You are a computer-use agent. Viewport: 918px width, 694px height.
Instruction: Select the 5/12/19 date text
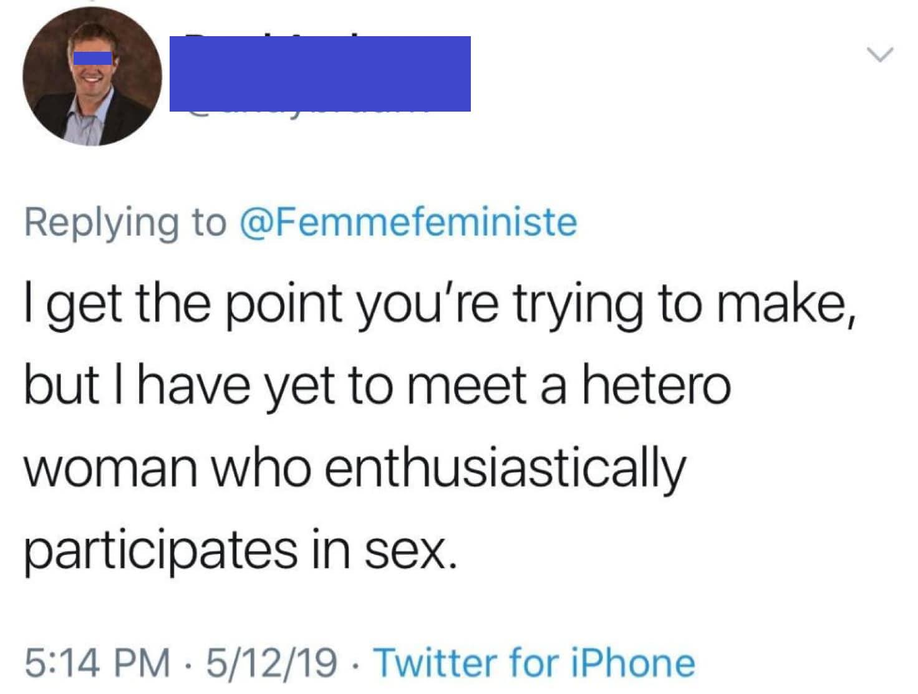tap(273, 662)
